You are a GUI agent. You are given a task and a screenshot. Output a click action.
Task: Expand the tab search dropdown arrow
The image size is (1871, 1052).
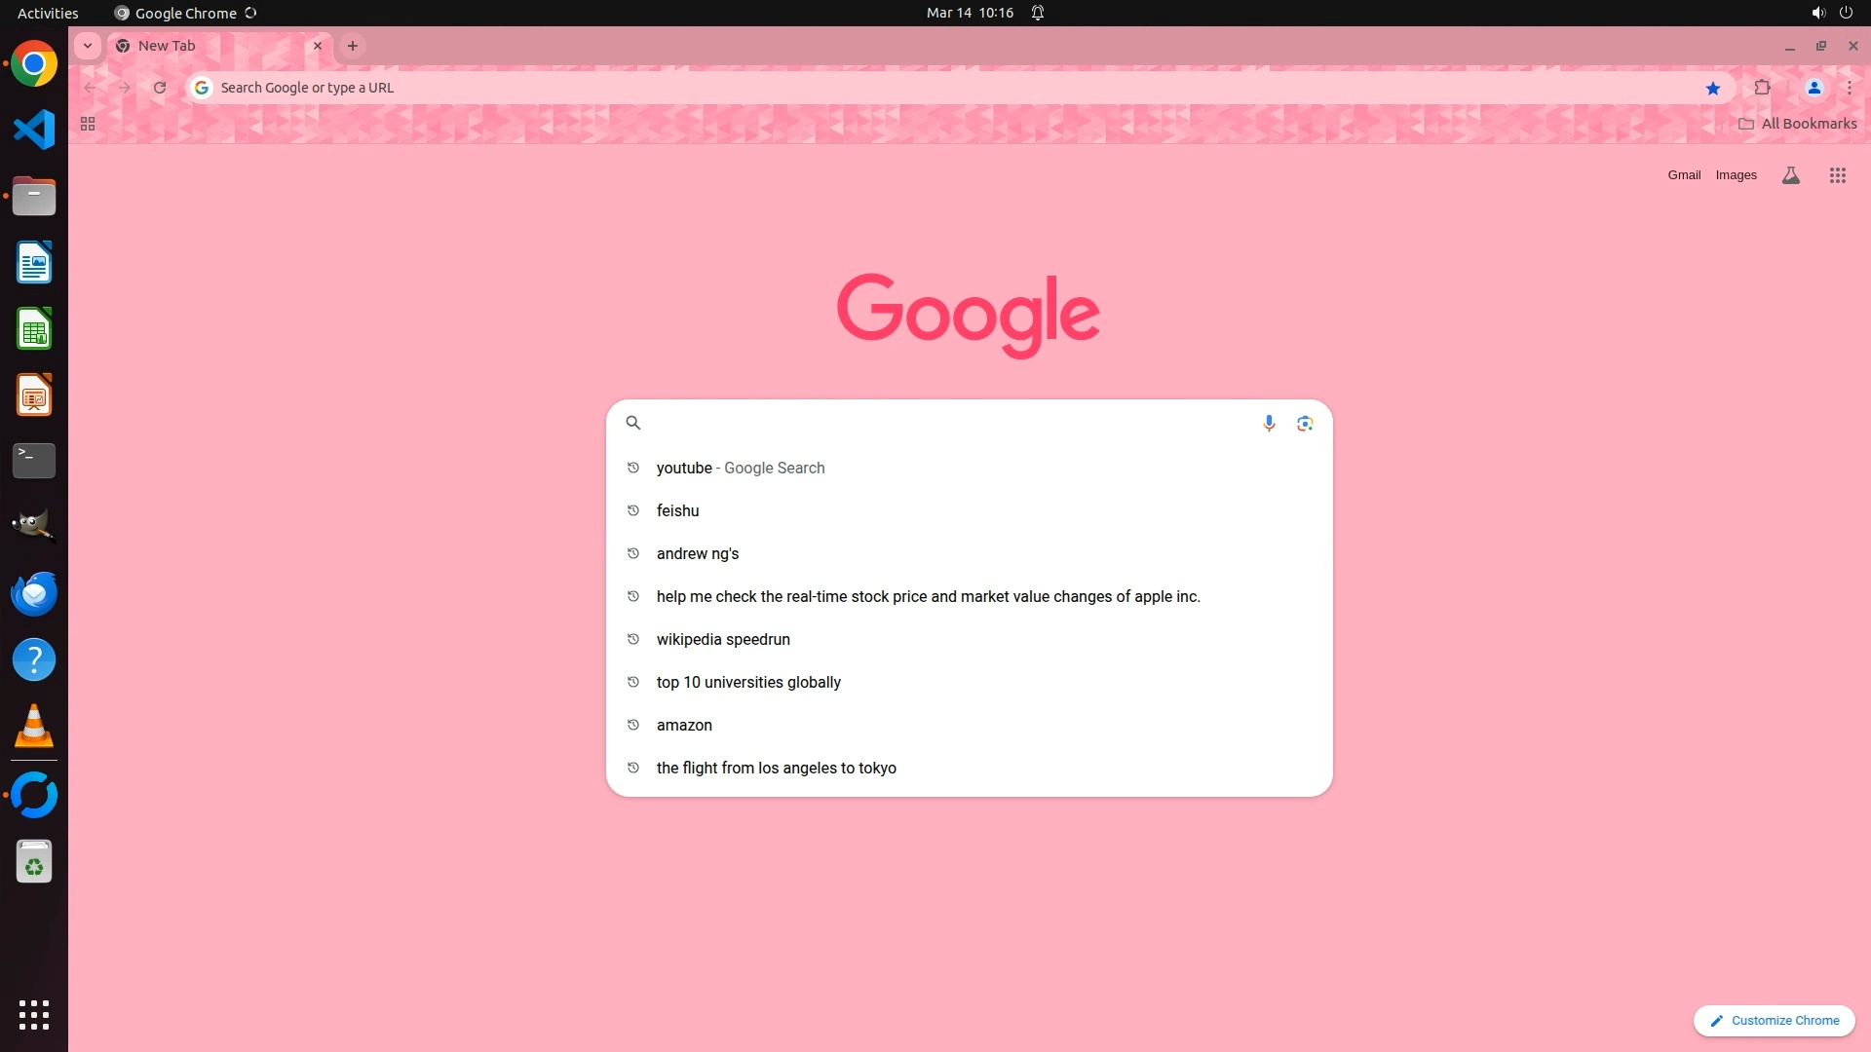pos(88,46)
